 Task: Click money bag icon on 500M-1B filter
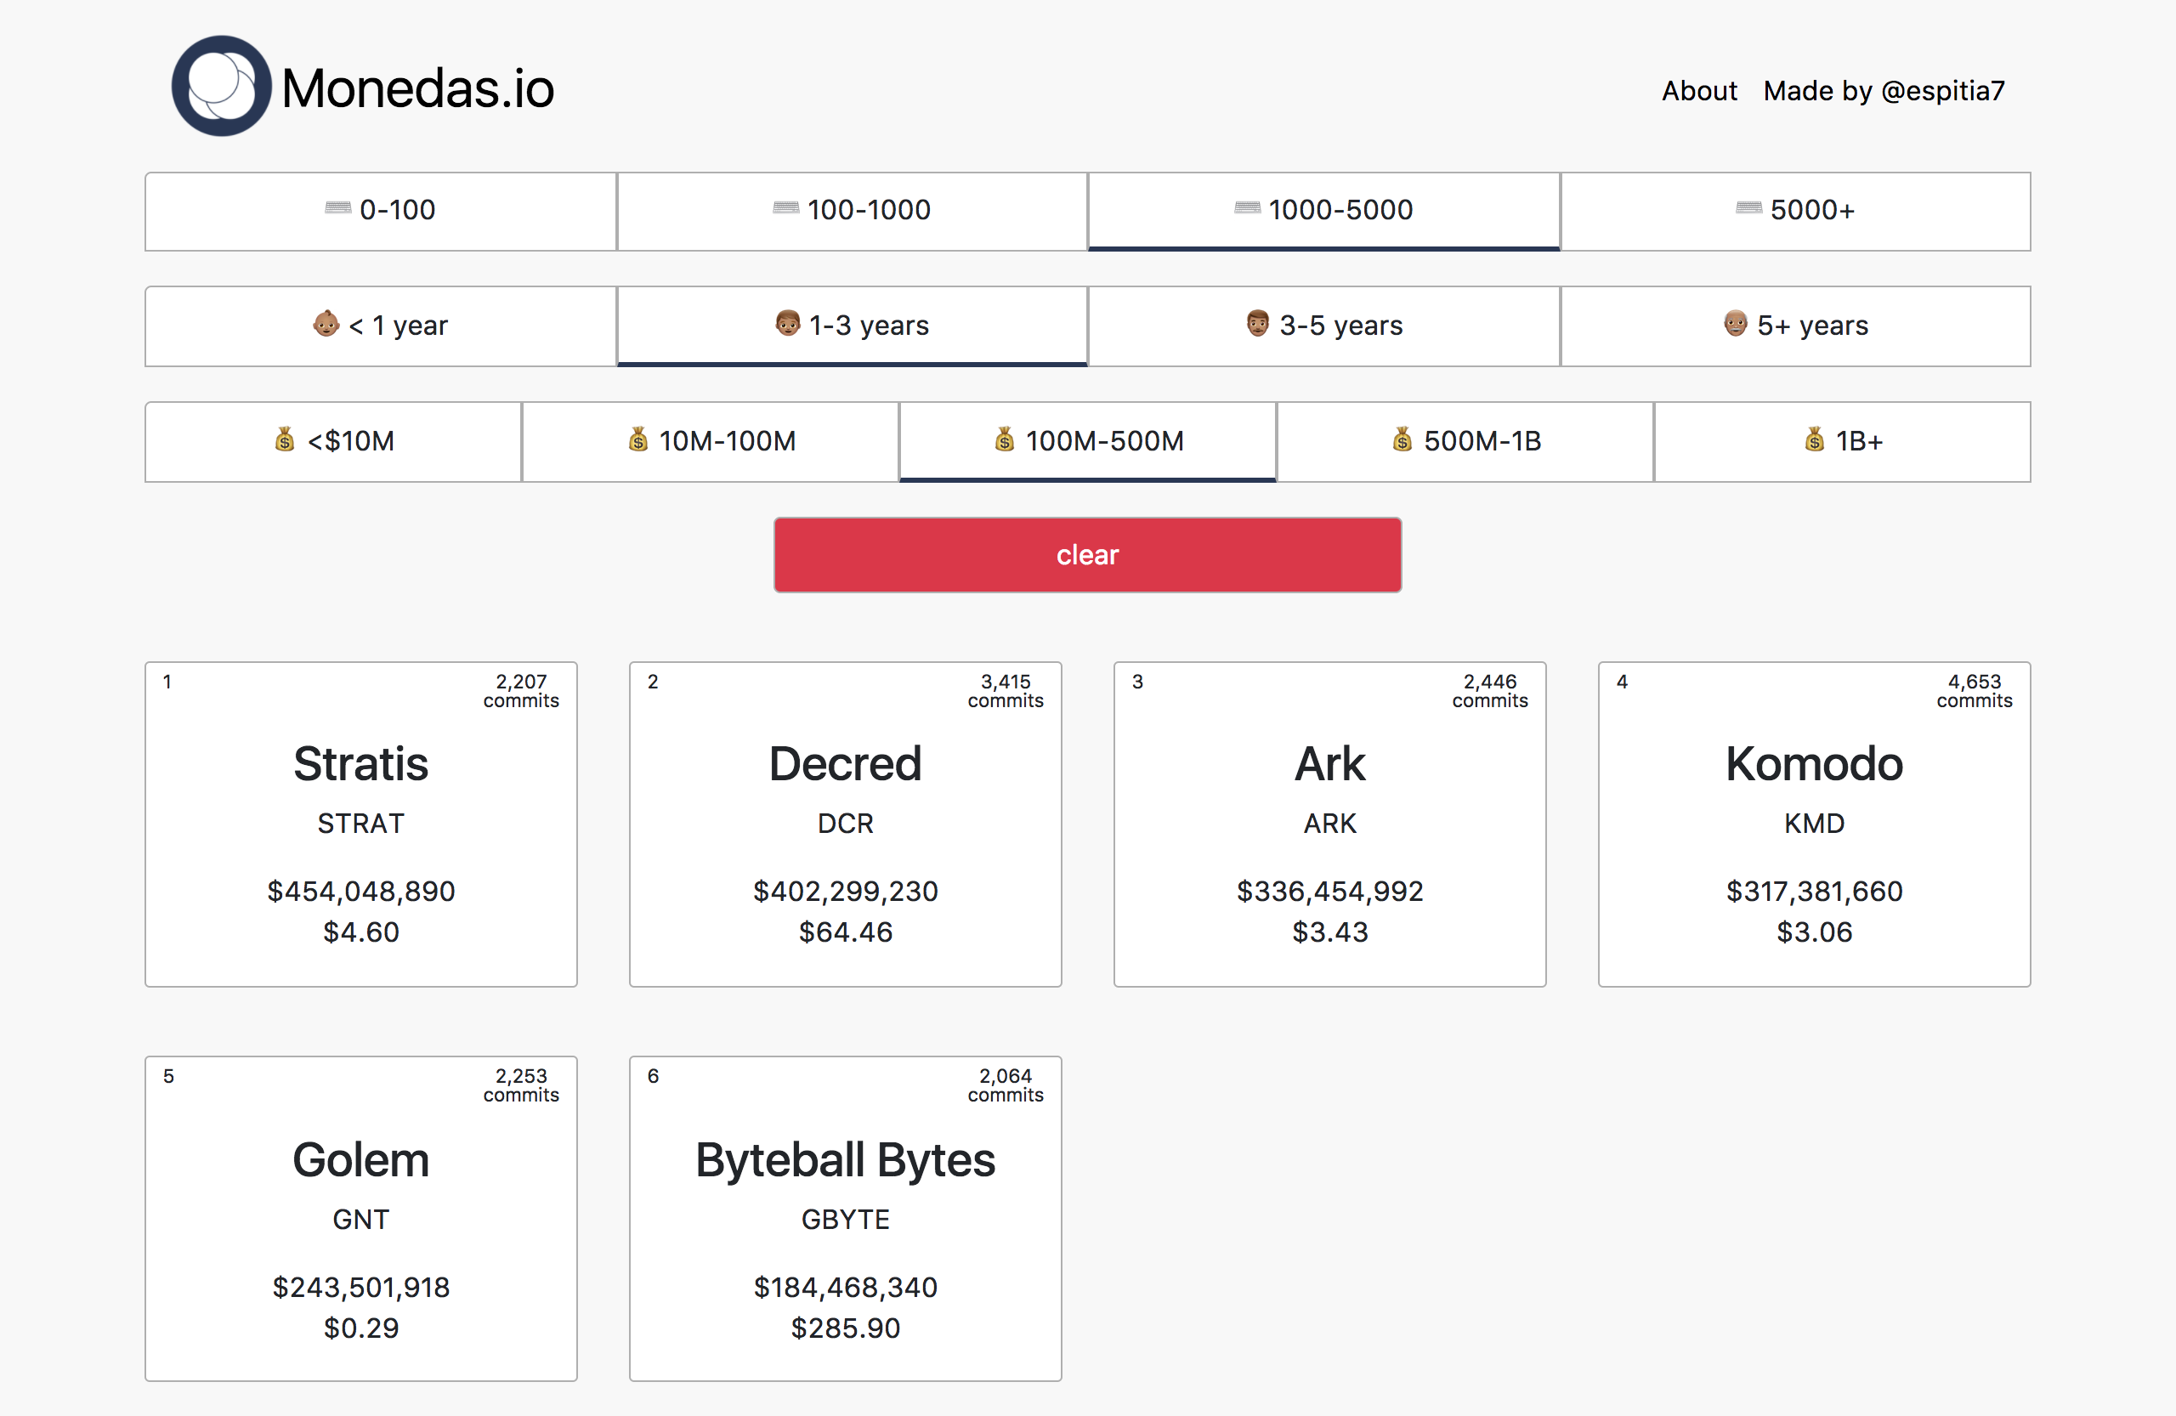1402,440
